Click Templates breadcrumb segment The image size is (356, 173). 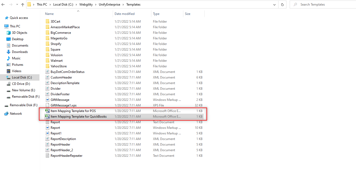[133, 5]
